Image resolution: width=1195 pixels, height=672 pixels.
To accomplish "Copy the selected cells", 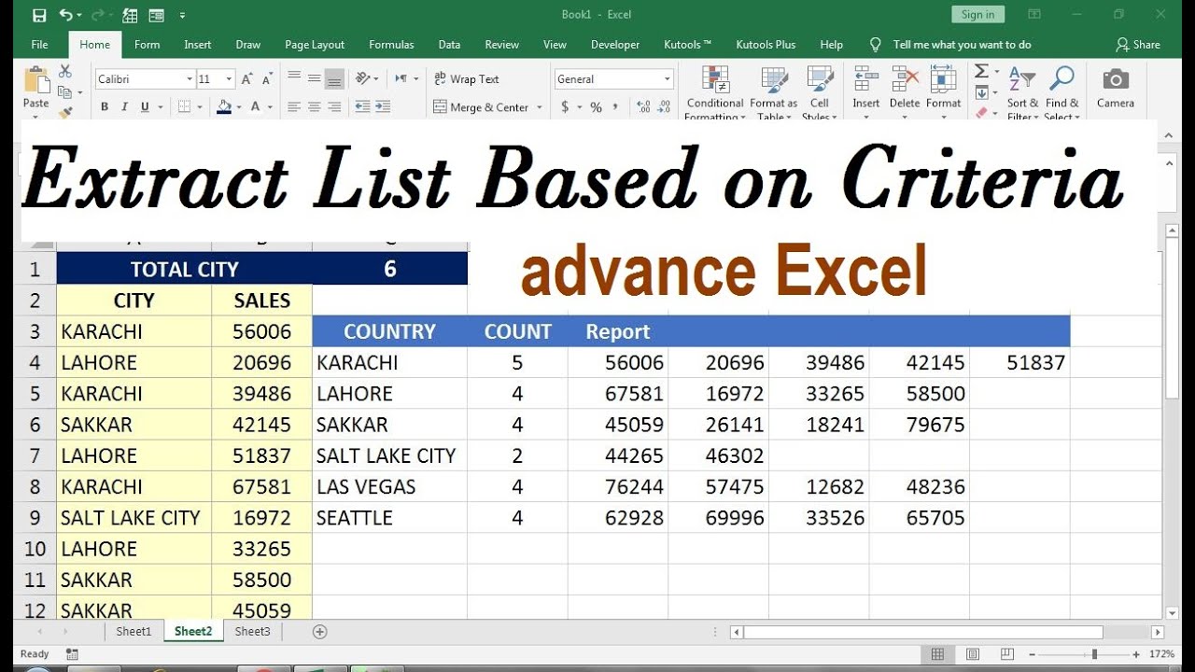I will pyautogui.click(x=63, y=91).
